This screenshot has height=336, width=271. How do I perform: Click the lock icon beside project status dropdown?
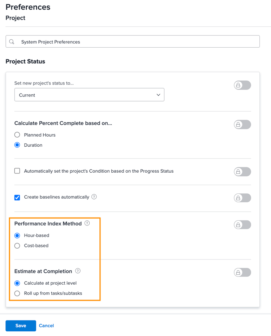[242, 85]
